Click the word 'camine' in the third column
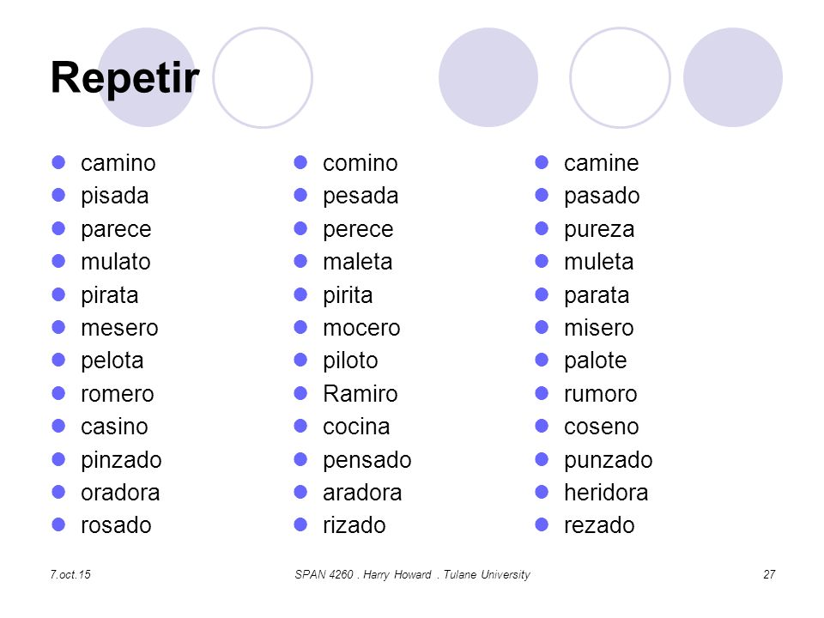This screenshot has width=824, height=618. coord(601,163)
